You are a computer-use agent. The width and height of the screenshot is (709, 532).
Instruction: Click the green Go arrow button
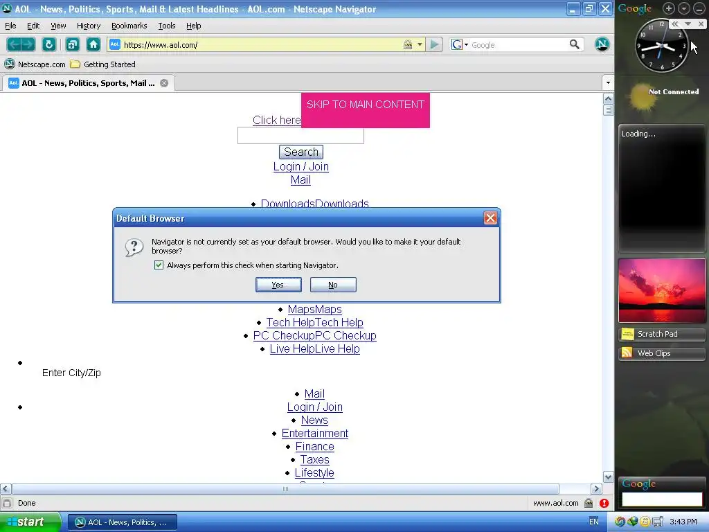435,44
